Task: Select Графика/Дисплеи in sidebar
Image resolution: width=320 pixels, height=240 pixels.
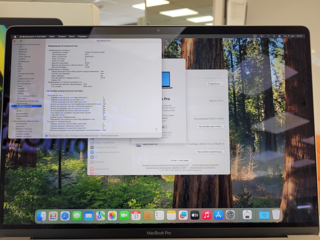Action: 26,79
